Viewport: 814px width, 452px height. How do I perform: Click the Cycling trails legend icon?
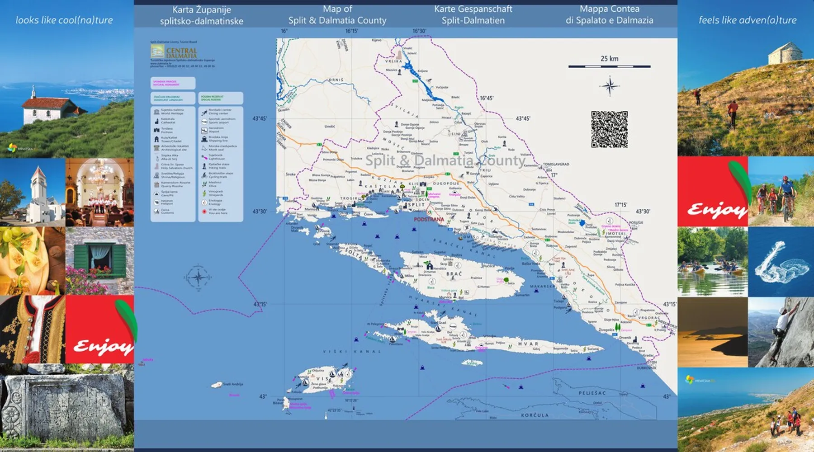(x=204, y=175)
